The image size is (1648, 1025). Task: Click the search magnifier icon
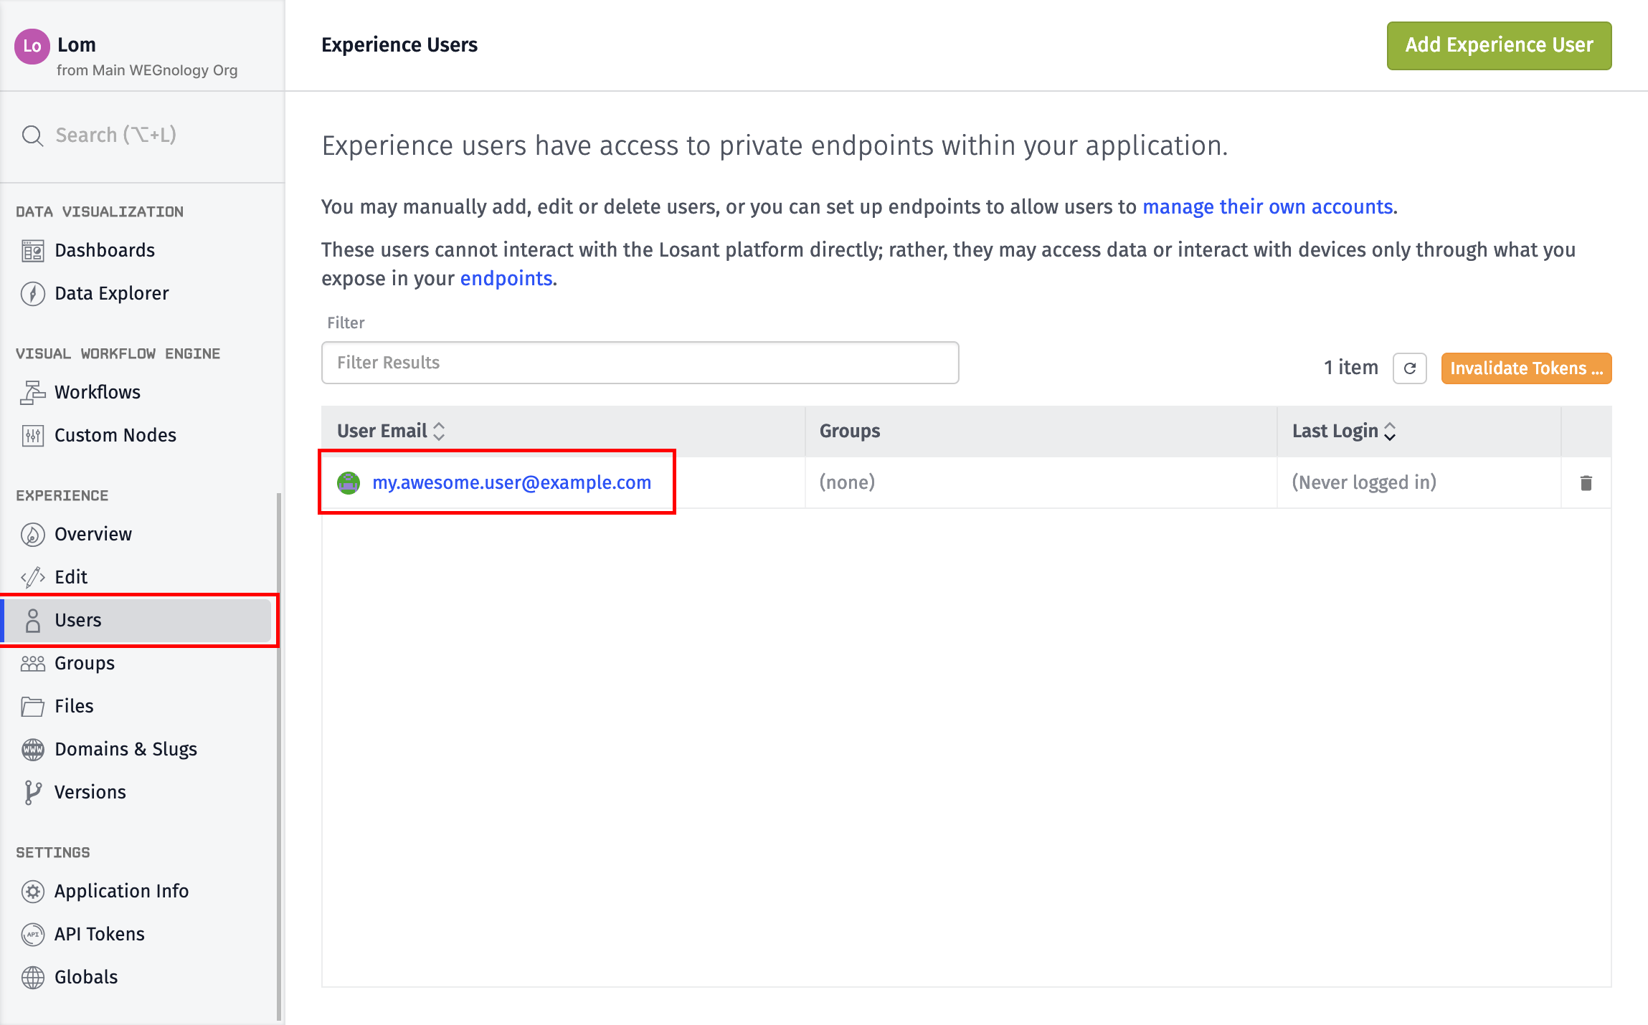coord(32,135)
